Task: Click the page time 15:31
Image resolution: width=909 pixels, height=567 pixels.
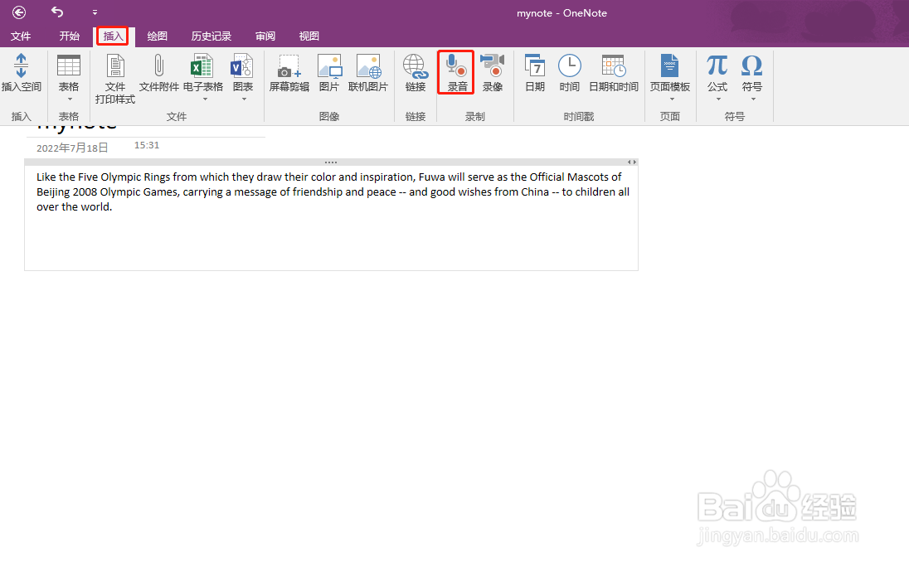Action: point(147,145)
